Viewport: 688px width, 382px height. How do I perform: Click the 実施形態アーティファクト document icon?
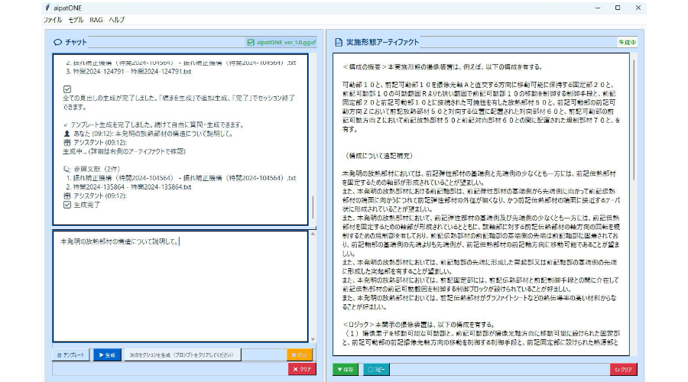click(x=339, y=43)
